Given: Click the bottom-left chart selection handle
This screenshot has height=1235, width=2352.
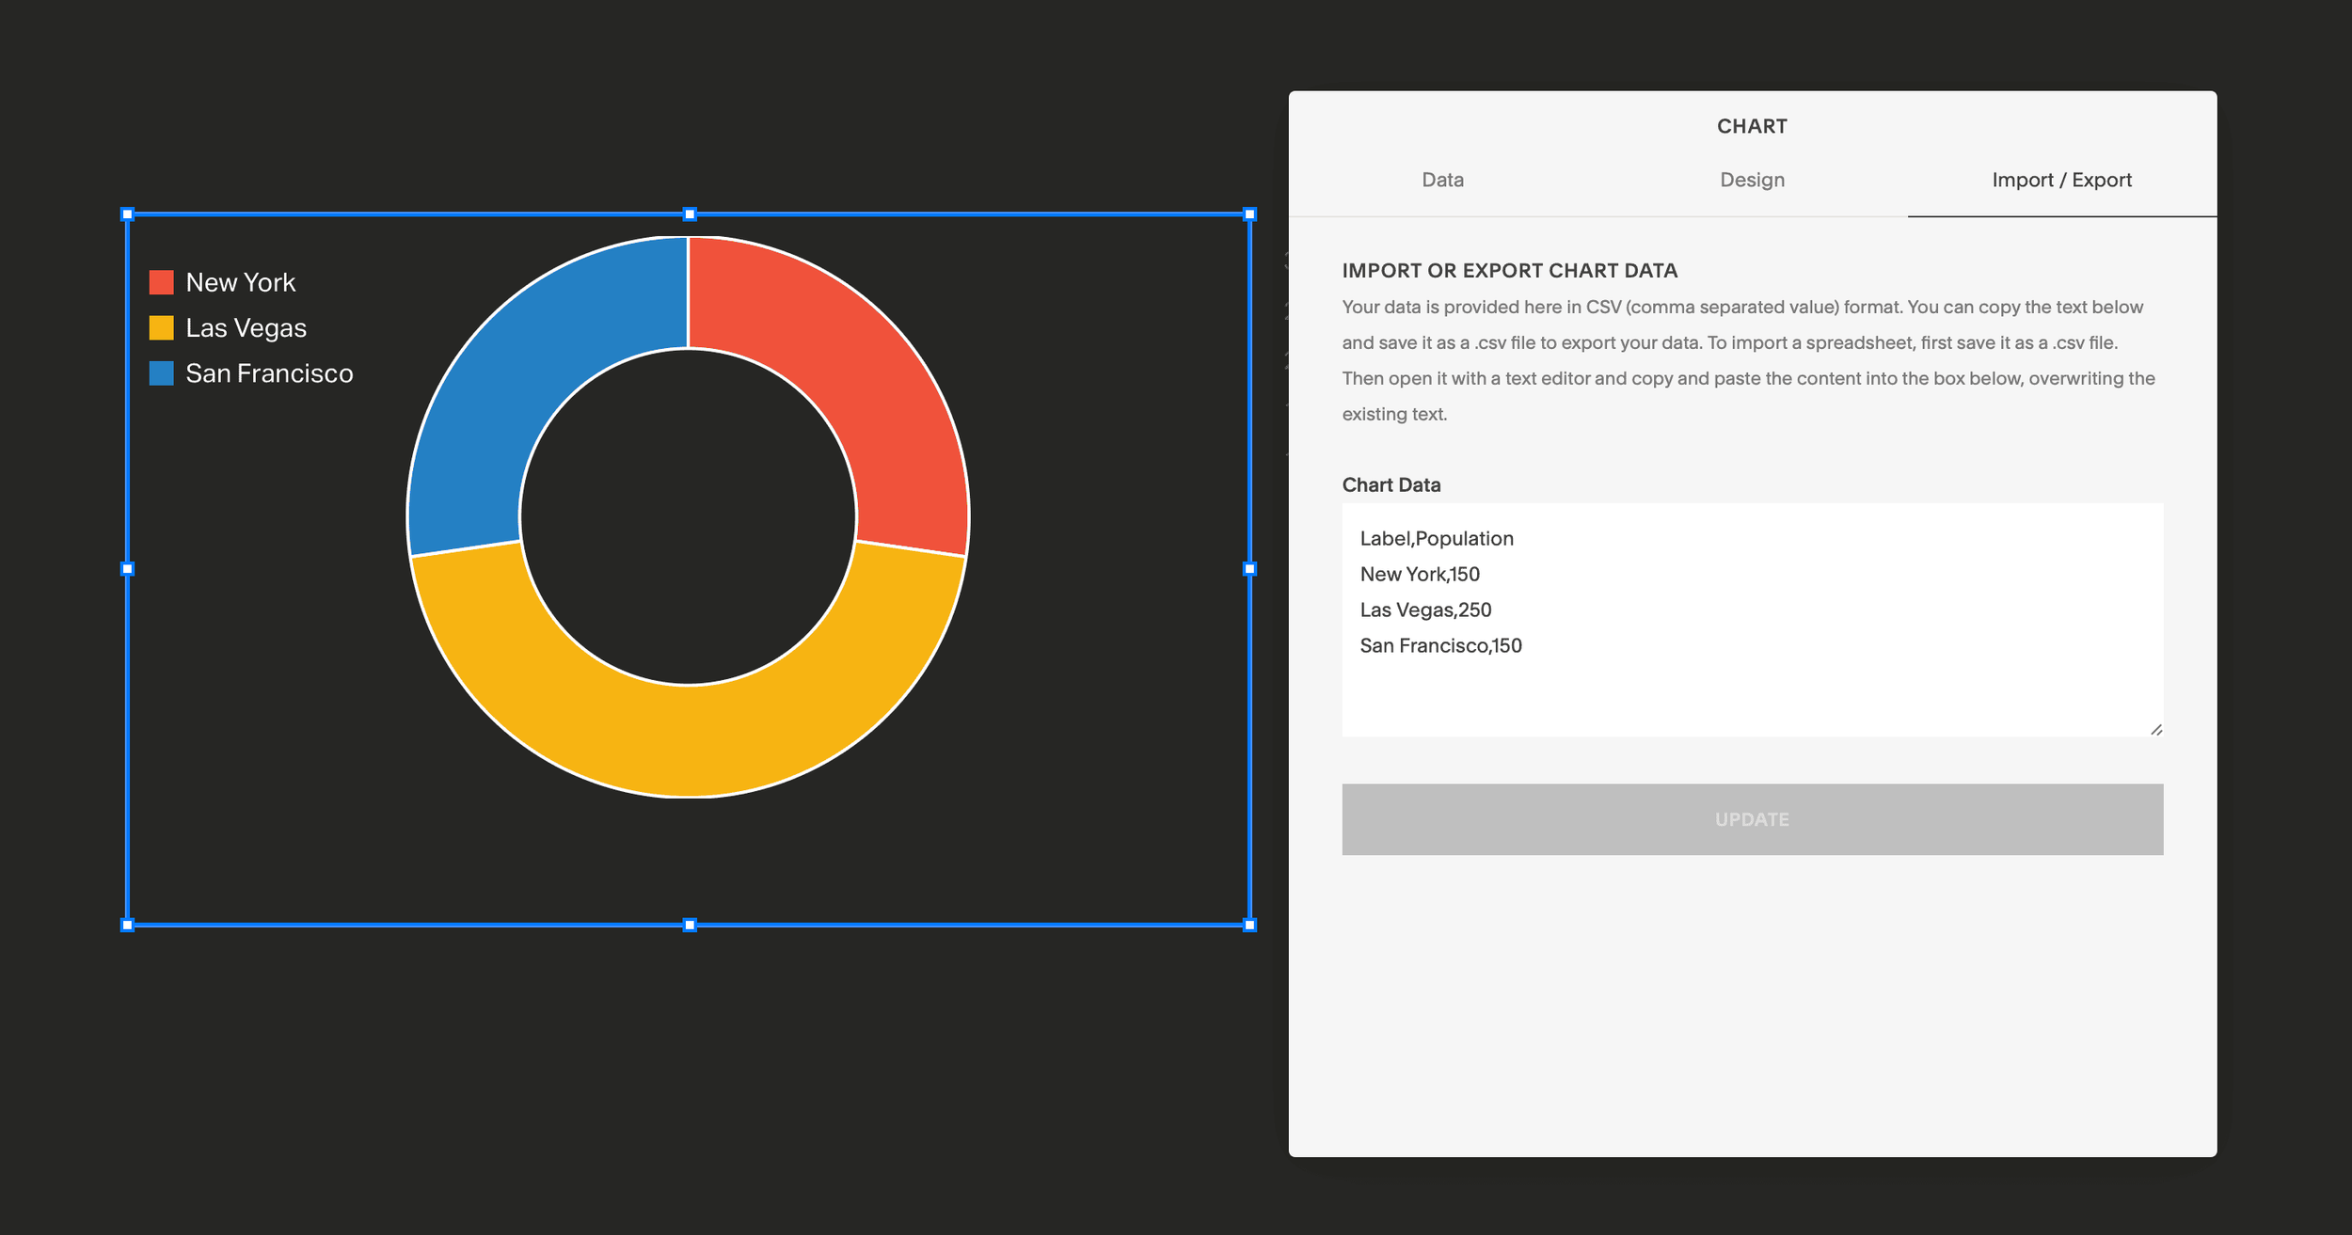Looking at the screenshot, I should 126,925.
